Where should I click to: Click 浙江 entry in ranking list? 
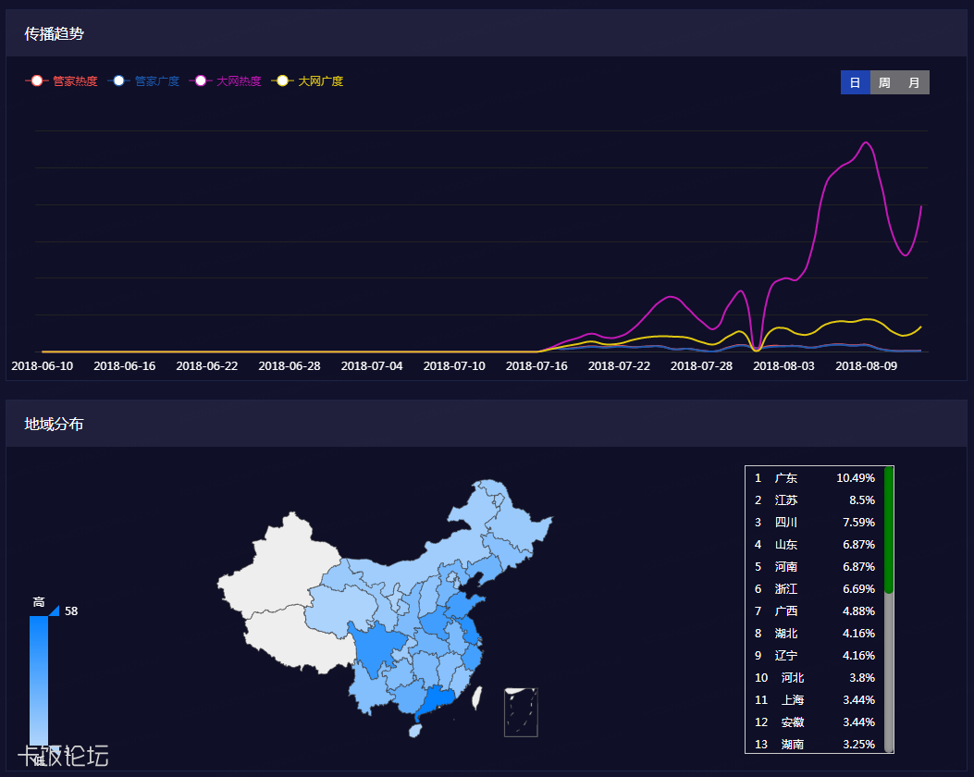pyautogui.click(x=814, y=589)
